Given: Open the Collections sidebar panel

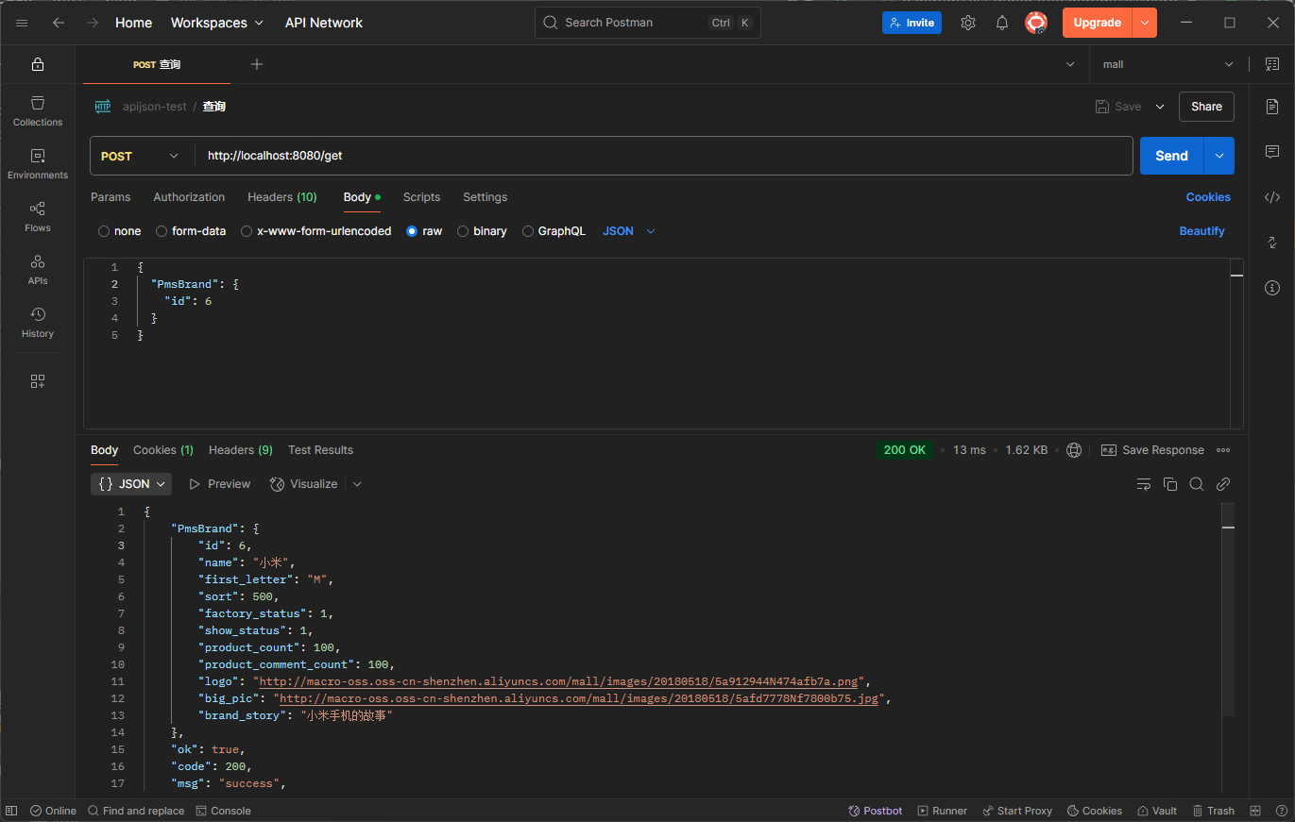Looking at the screenshot, I should click(x=38, y=110).
